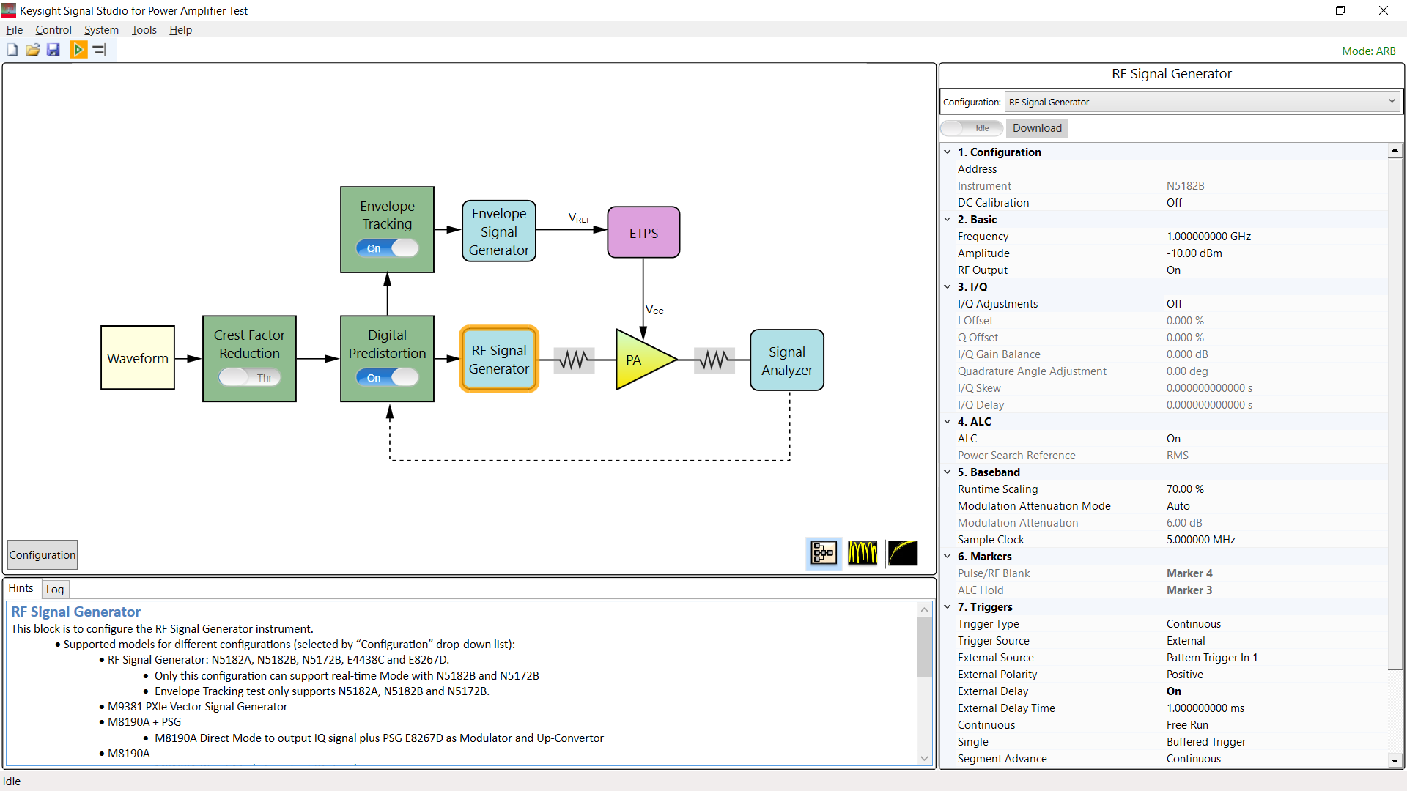Switch to the Log tab
The image size is (1407, 791).
55,590
